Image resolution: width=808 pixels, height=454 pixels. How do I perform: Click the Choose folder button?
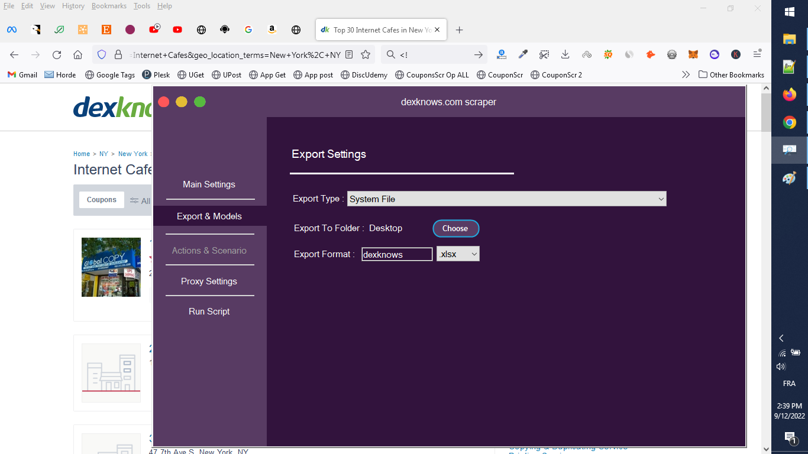455,228
